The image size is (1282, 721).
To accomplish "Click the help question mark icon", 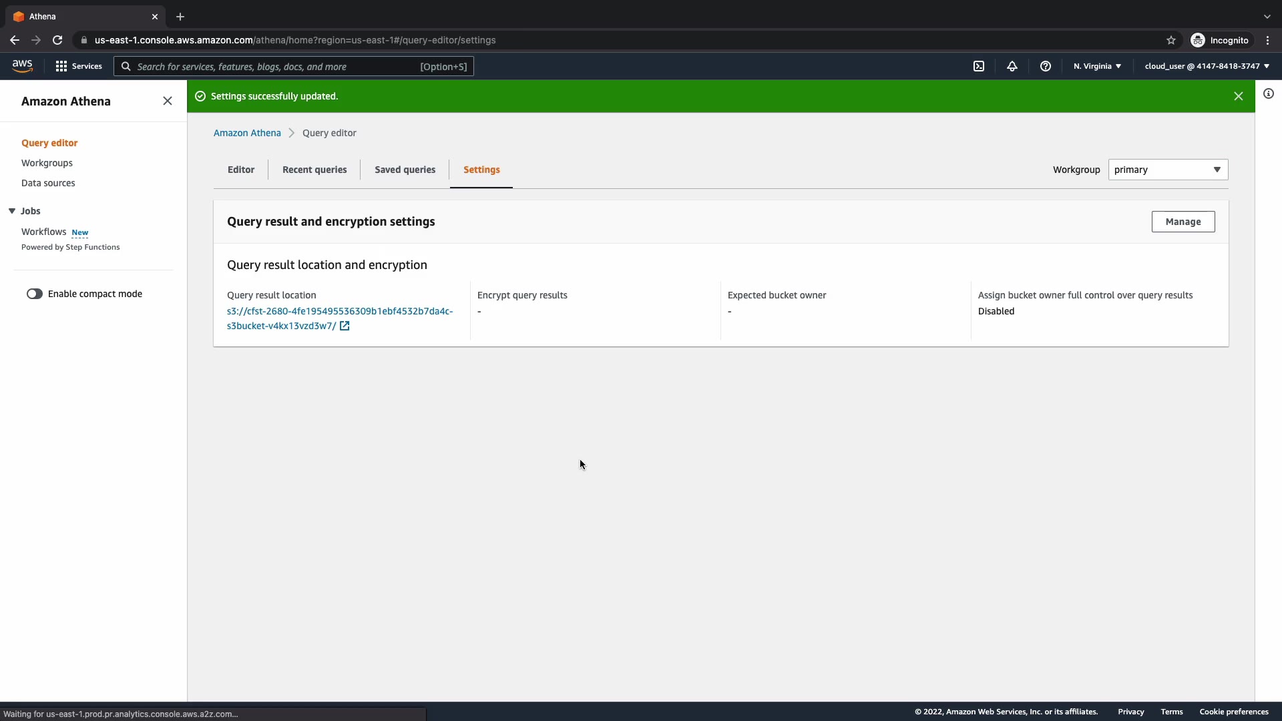I will click(1046, 66).
